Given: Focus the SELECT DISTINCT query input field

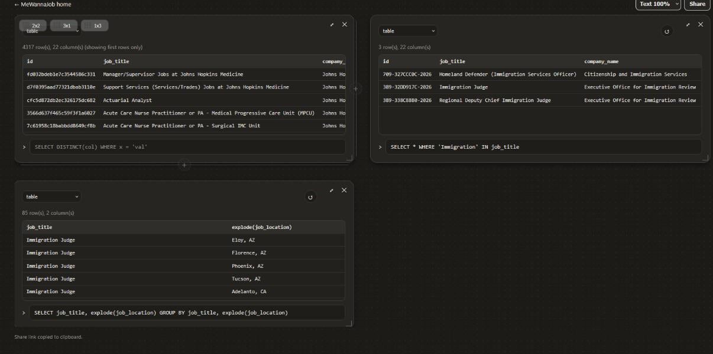Looking at the screenshot, I should (x=187, y=147).
